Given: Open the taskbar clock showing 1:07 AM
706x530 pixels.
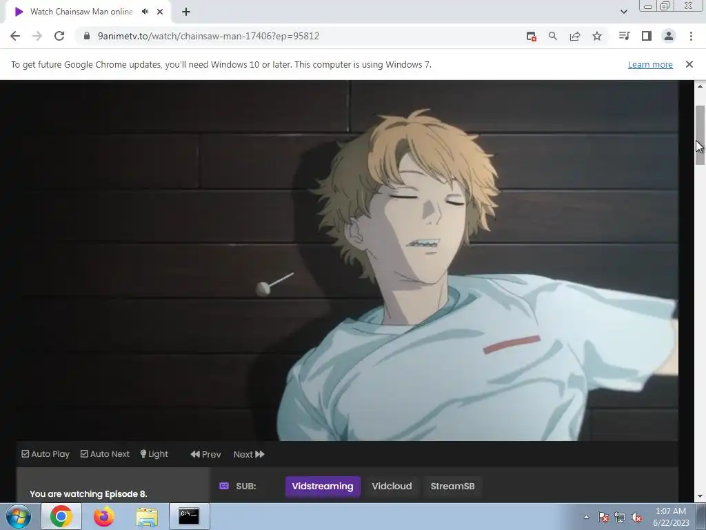Looking at the screenshot, I should (x=671, y=517).
